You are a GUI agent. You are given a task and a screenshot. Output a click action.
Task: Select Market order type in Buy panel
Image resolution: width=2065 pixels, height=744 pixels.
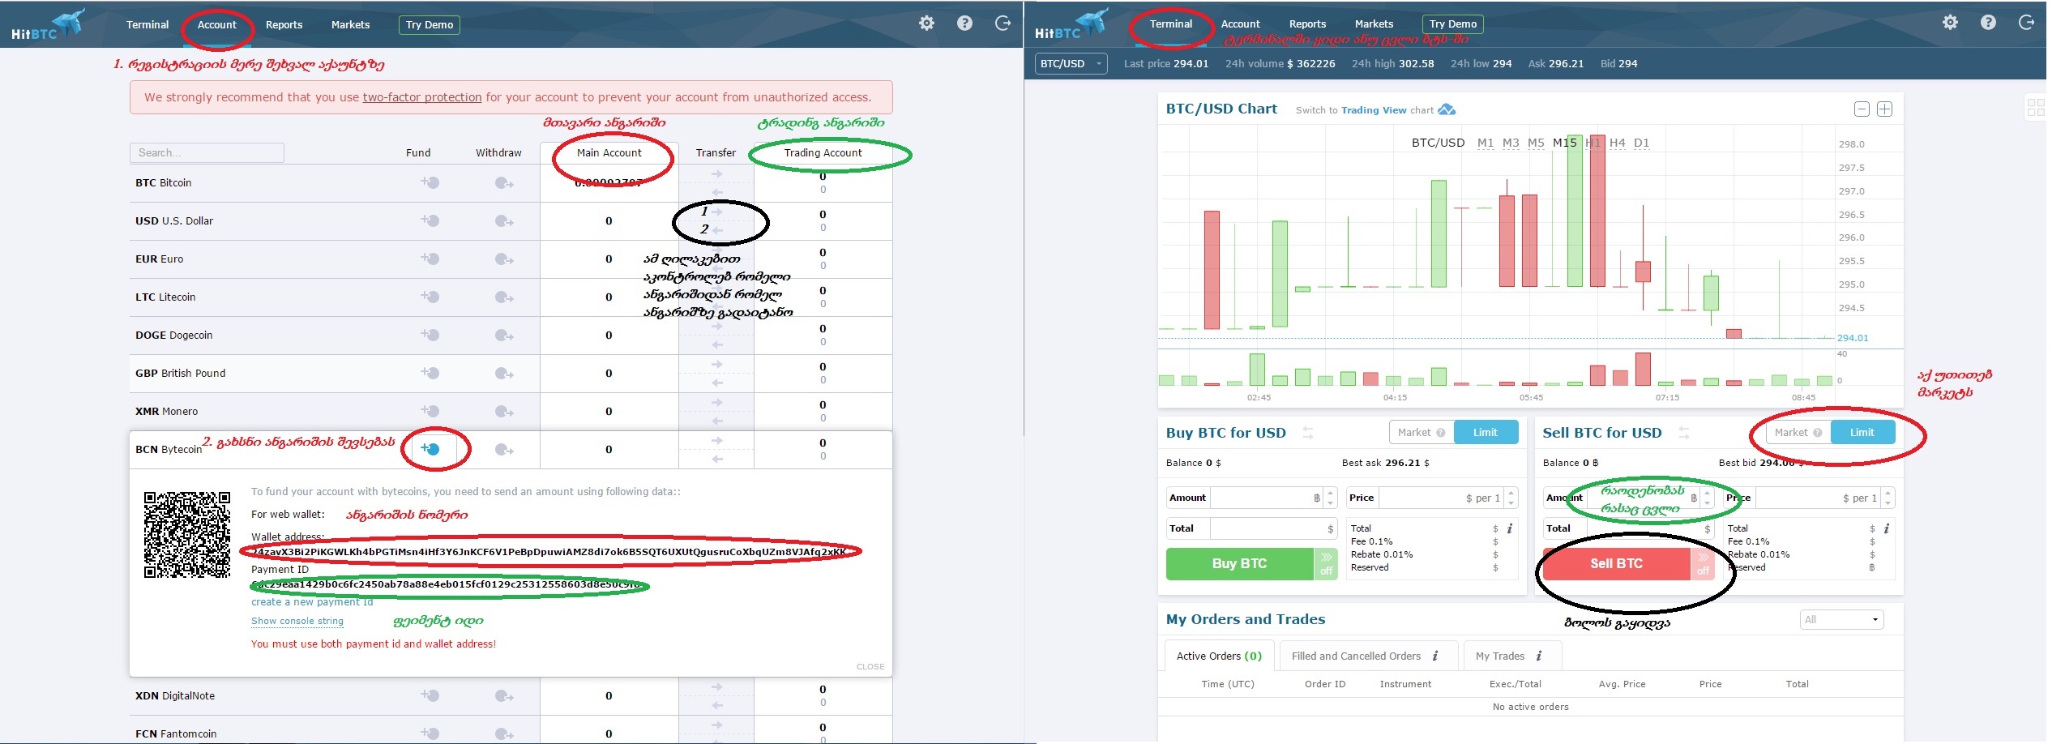[1422, 433]
